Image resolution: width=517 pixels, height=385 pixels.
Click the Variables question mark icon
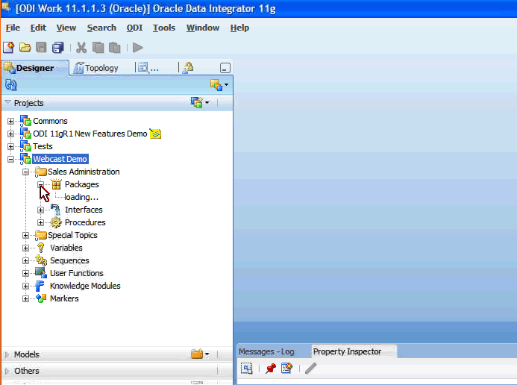[40, 248]
